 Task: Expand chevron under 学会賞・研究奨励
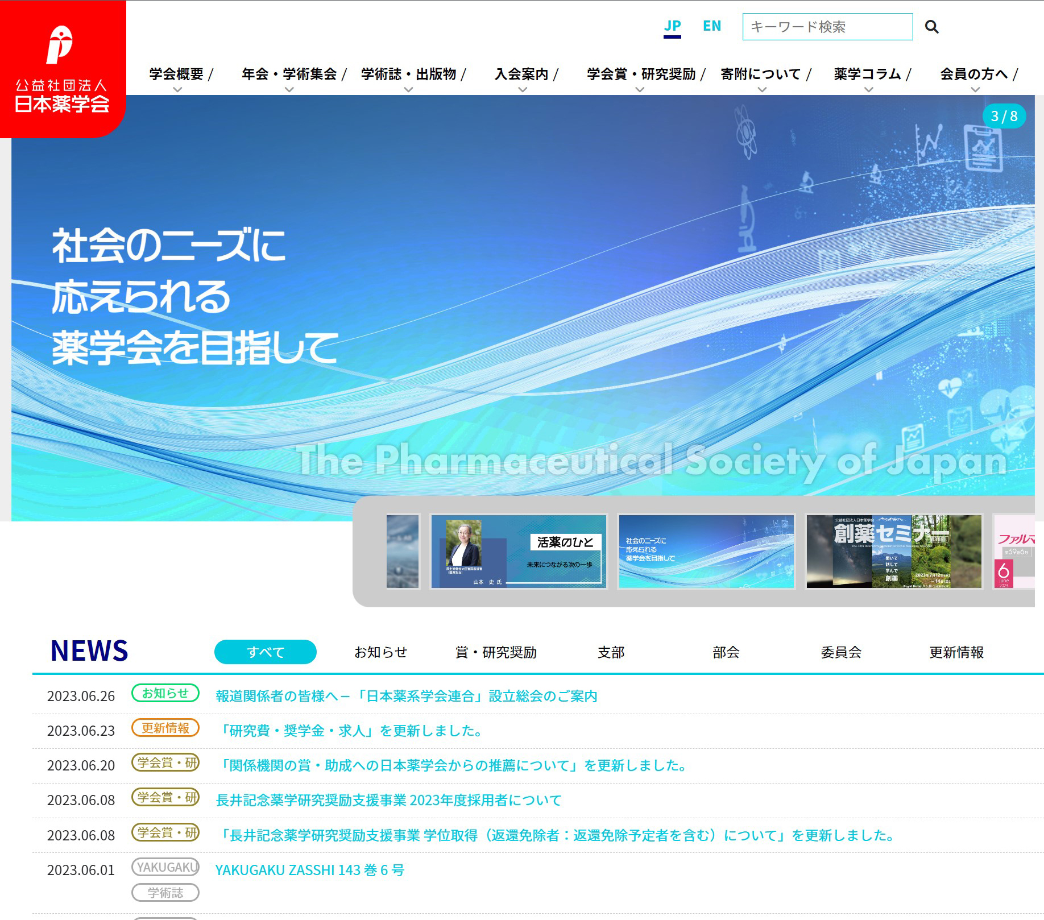click(640, 89)
